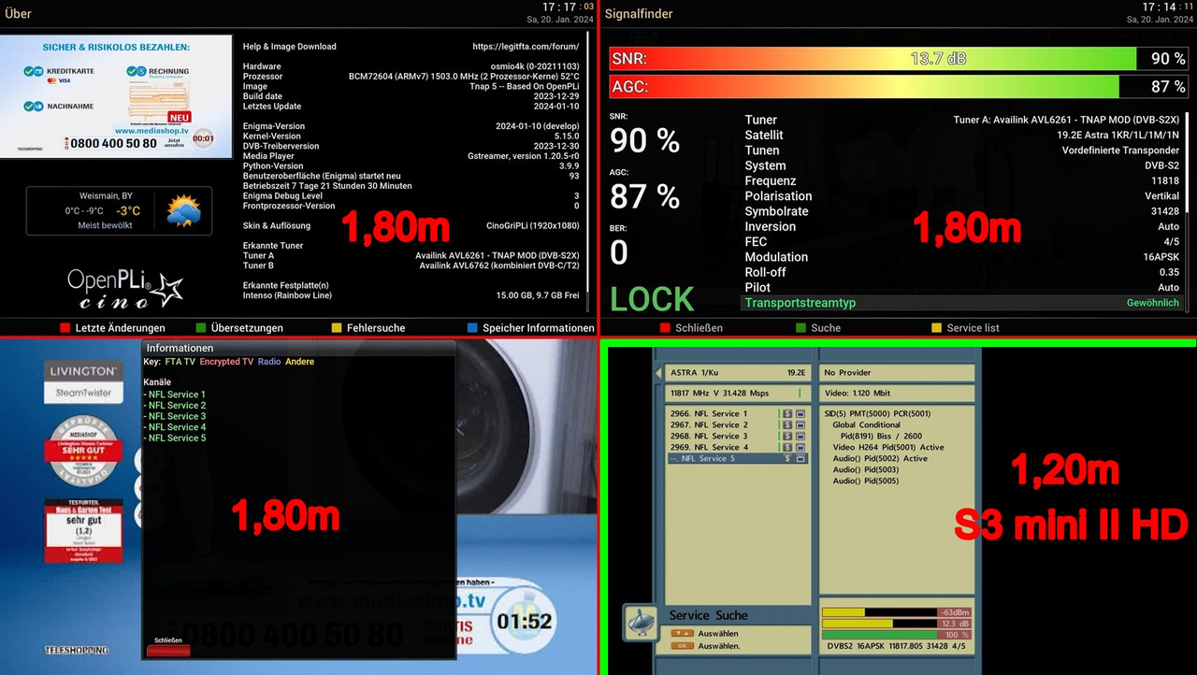This screenshot has height=675, width=1197.
Task: Click the TELESHOPPING channel logo
Action: (77, 650)
